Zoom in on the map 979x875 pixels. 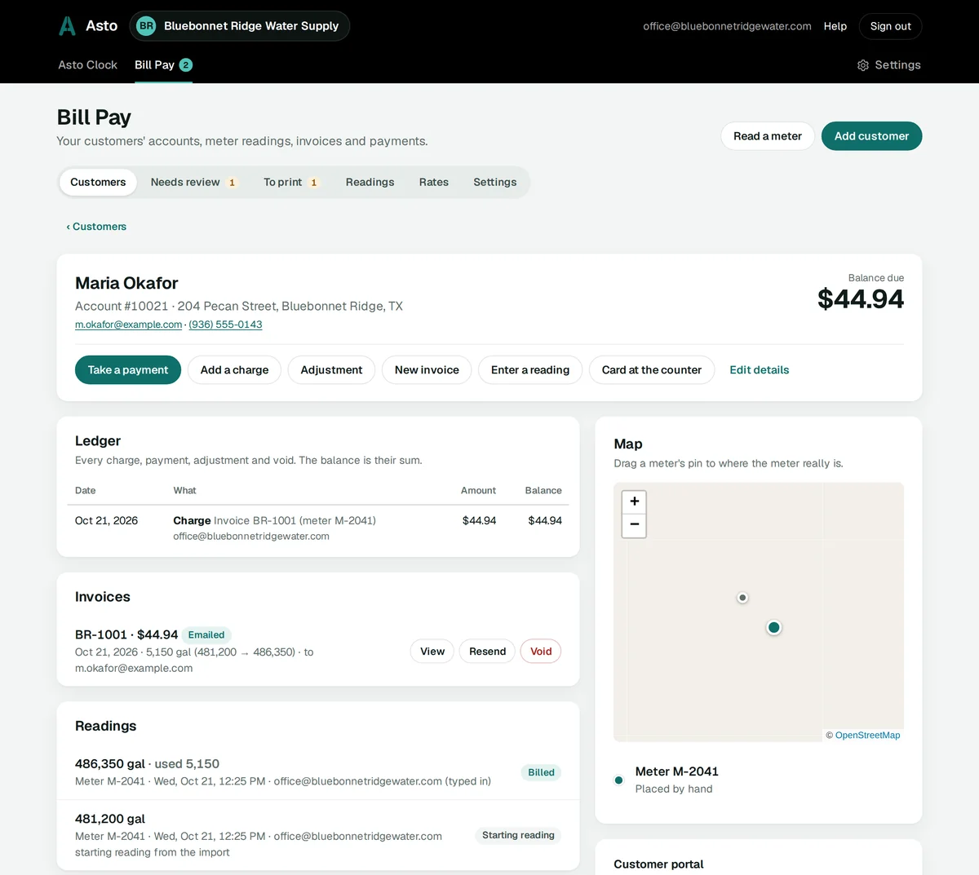(x=634, y=502)
